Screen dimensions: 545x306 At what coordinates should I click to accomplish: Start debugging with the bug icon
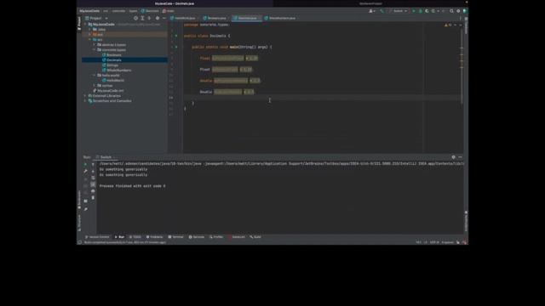pyautogui.click(x=421, y=11)
